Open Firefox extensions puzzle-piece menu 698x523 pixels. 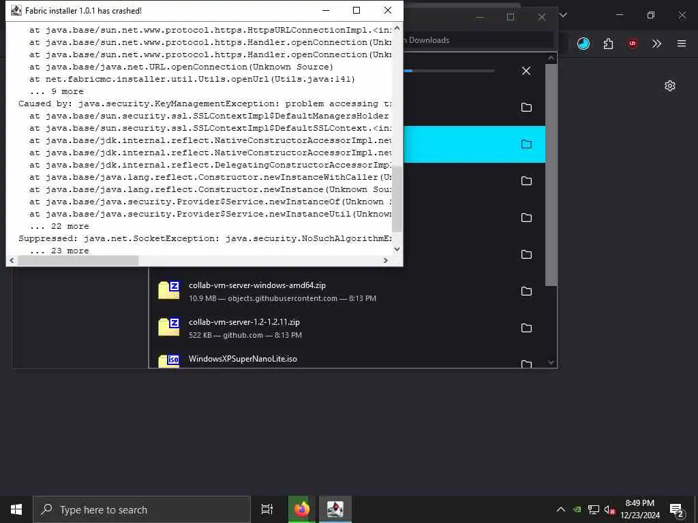click(x=608, y=44)
